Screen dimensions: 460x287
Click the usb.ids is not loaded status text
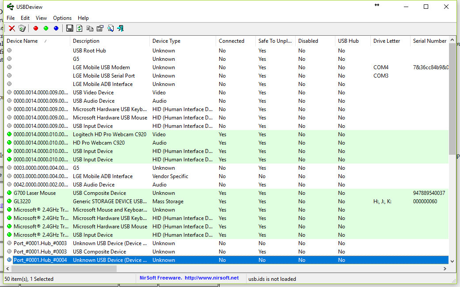tap(272, 279)
